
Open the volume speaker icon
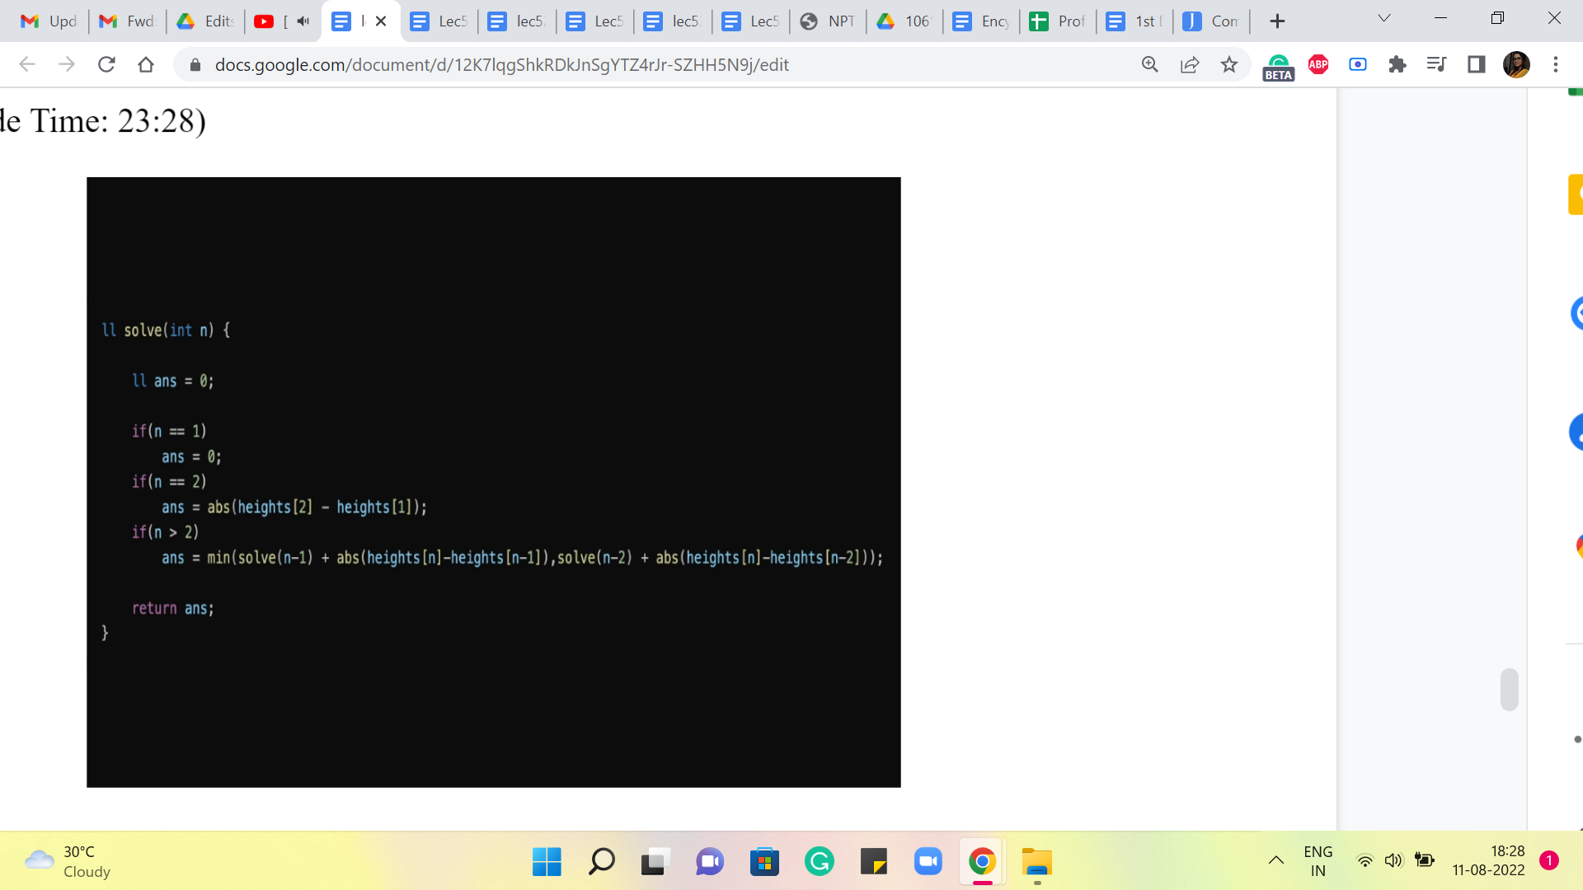1393,861
